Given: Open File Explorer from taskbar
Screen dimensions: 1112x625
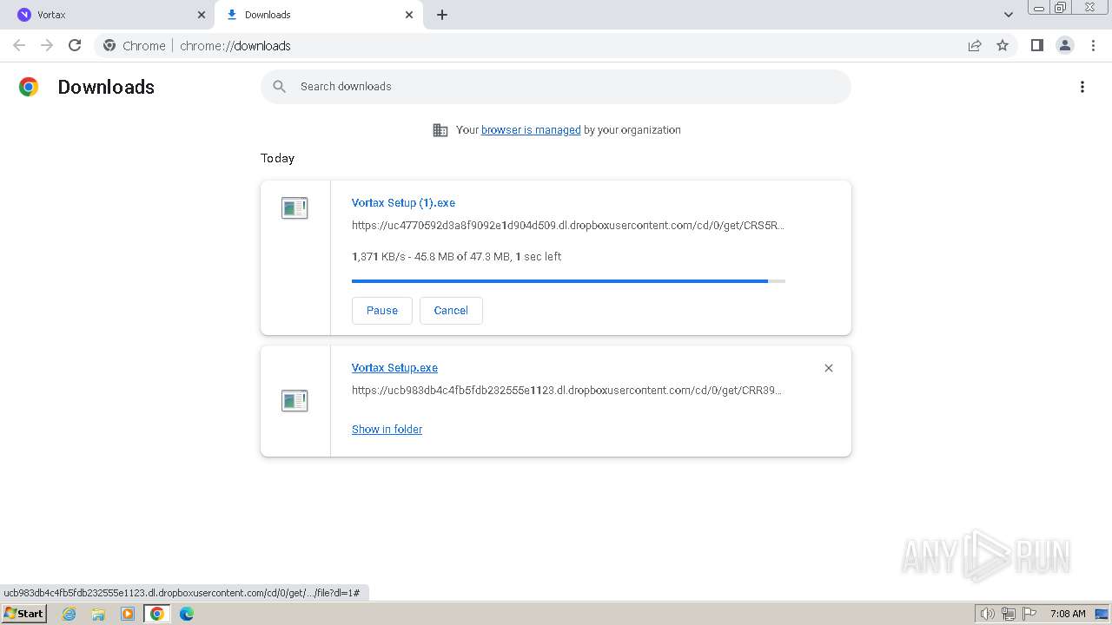Looking at the screenshot, I should coord(98,614).
